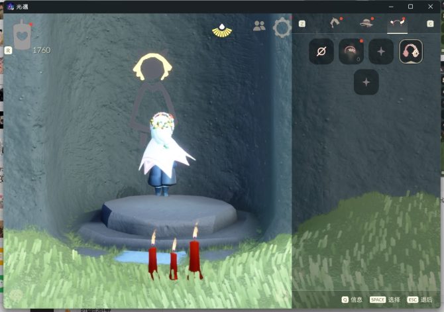Switch to the hat category tab

[366, 23]
